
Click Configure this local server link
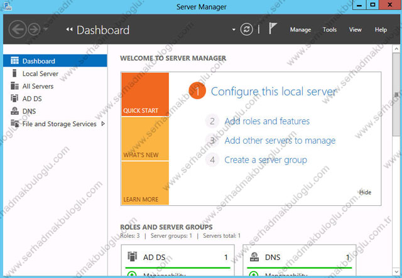pos(274,92)
